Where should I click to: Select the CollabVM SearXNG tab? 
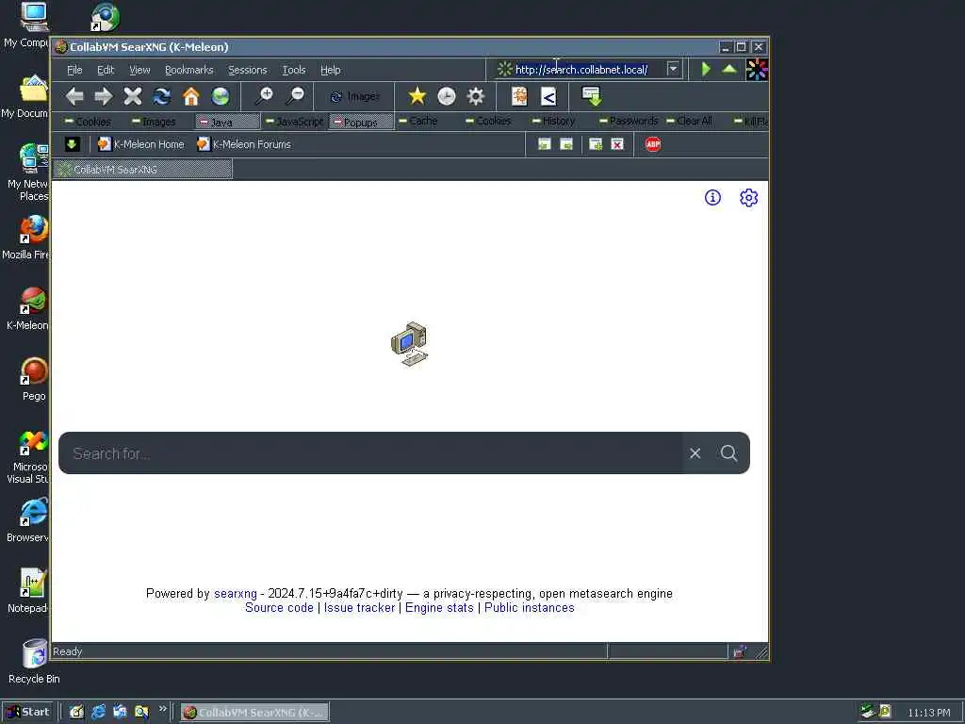[x=143, y=170]
